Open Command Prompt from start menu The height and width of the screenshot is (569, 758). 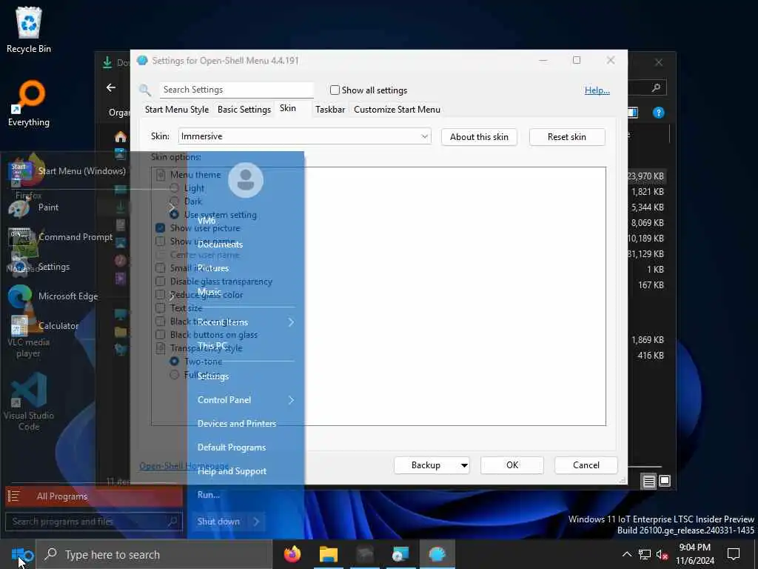tap(61, 237)
